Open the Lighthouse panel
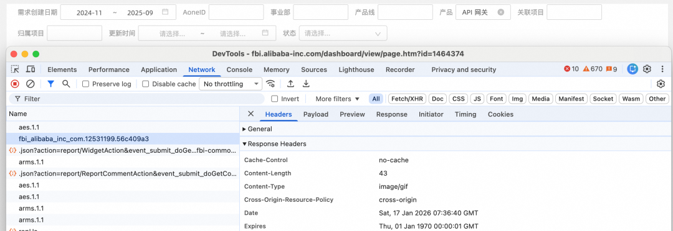673x231 pixels. [356, 70]
